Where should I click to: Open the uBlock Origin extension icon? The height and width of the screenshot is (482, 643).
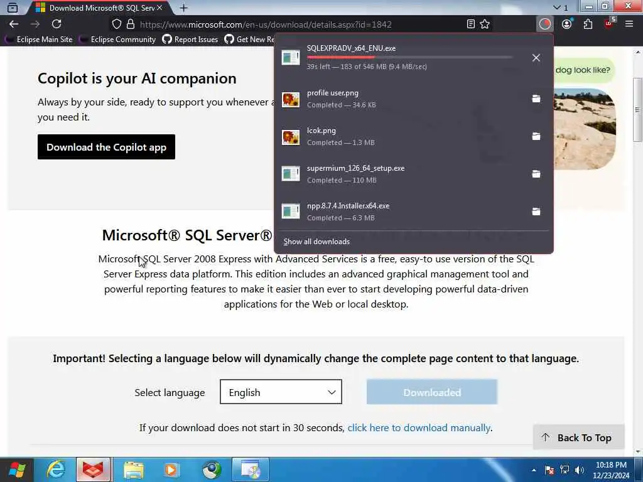609,23
